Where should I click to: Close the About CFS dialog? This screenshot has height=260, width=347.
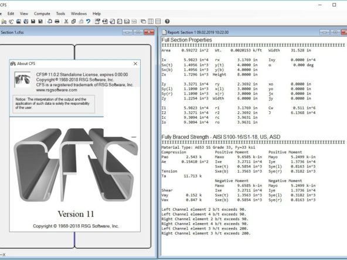[x=135, y=64]
